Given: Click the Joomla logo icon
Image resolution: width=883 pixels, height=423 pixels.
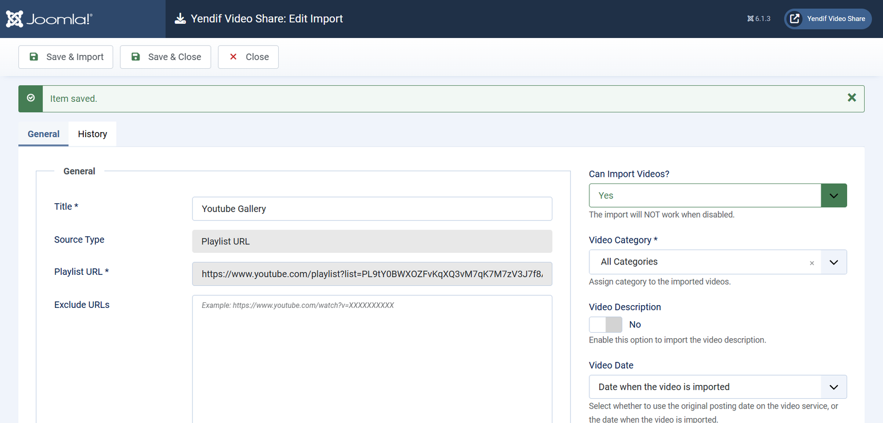Looking at the screenshot, I should 14,19.
